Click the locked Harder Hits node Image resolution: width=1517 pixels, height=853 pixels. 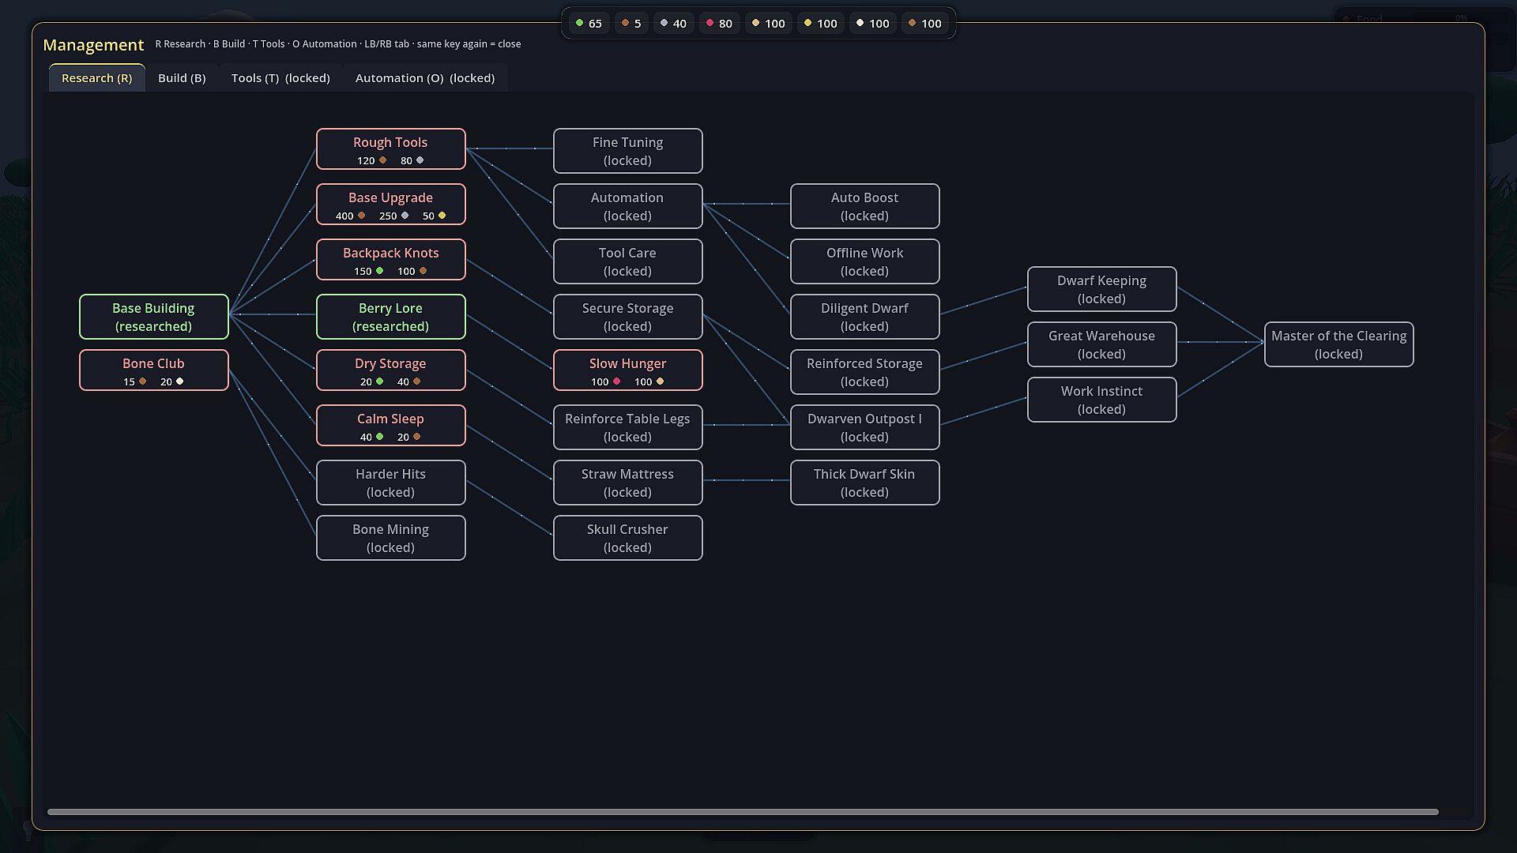coord(391,483)
